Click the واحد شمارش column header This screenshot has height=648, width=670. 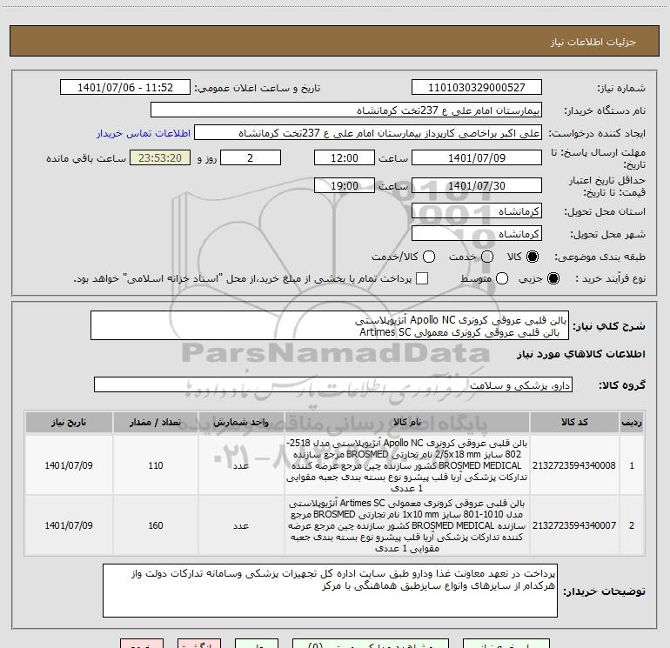pyautogui.click(x=241, y=423)
